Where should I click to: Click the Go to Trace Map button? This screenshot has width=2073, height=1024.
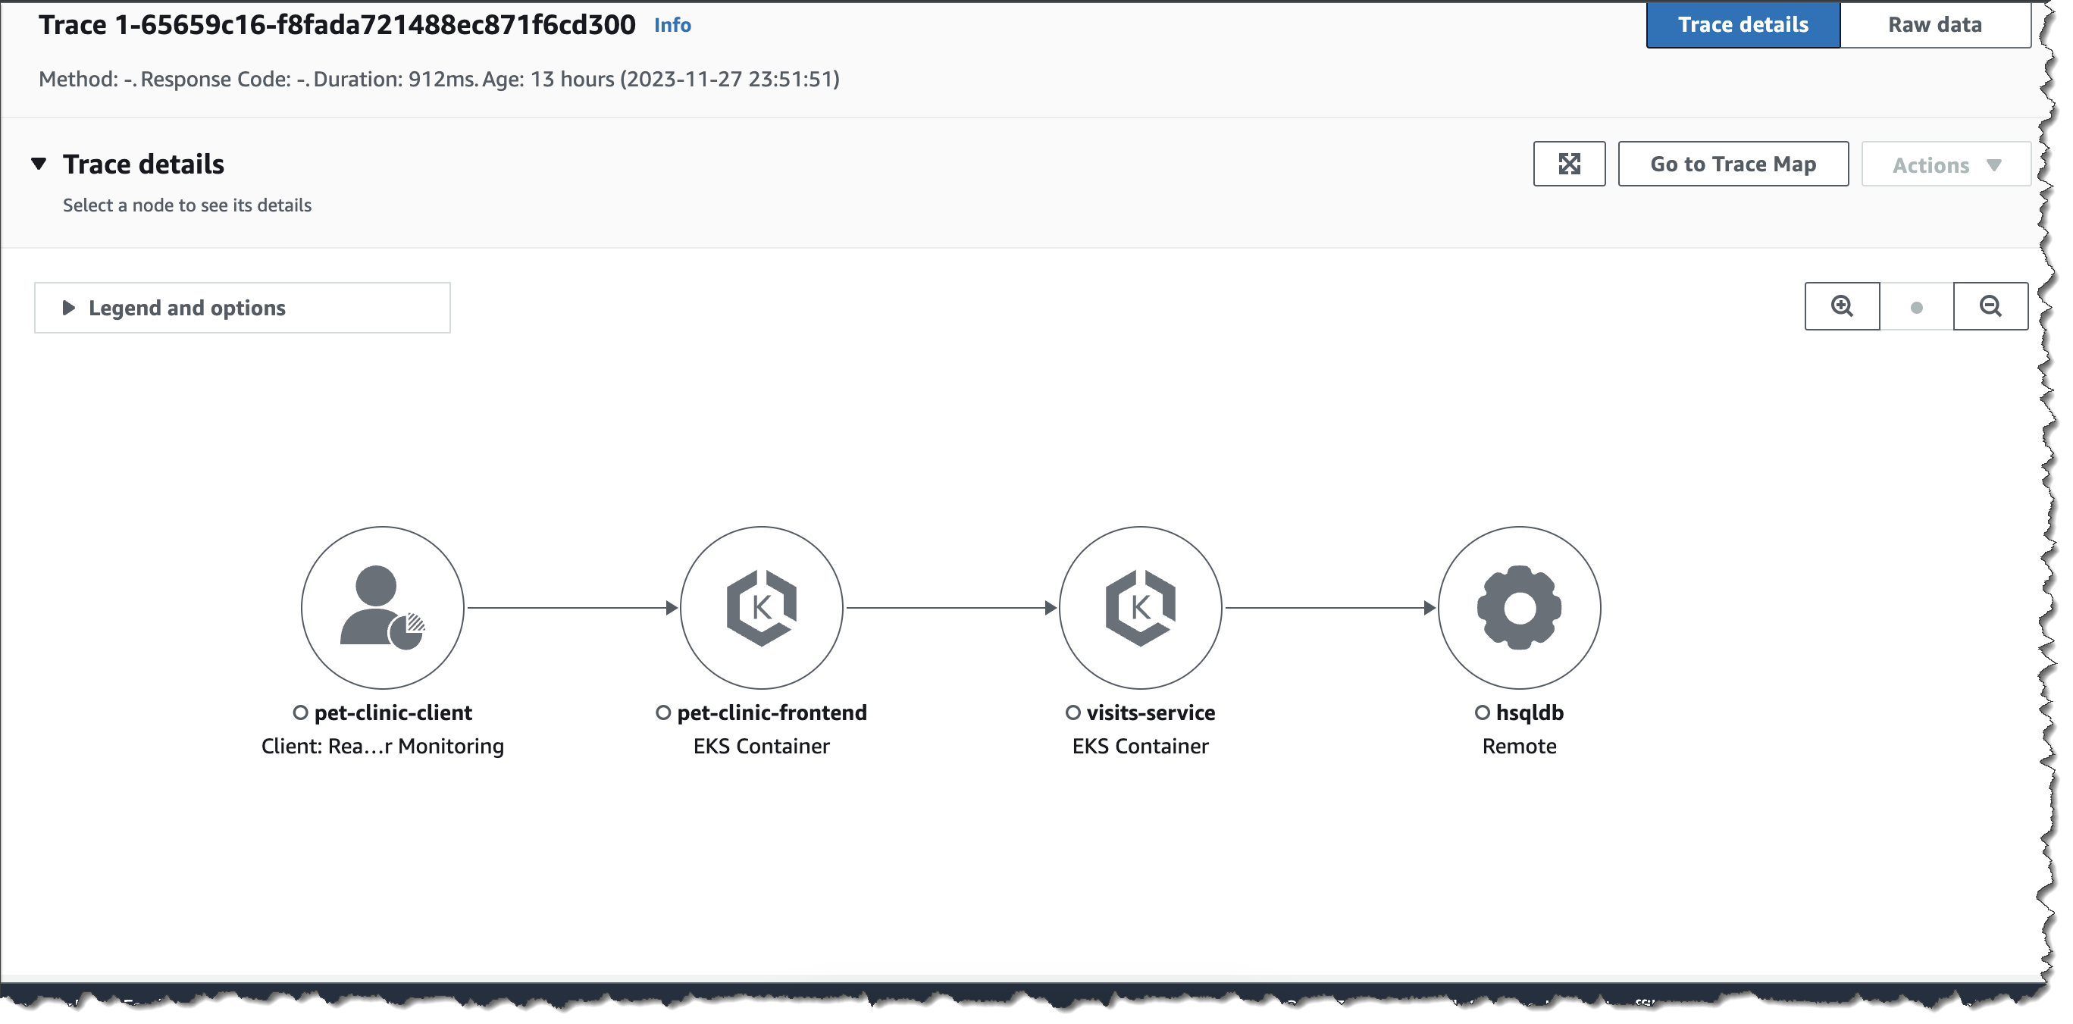[x=1733, y=164]
